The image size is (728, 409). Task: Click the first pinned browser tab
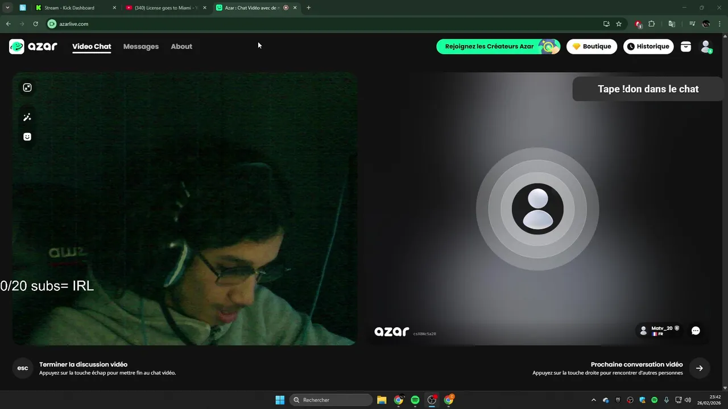point(23,8)
